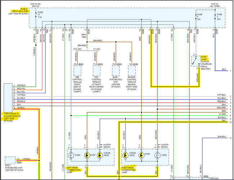Click "WAGON" text above left rear lamp
Viewport: 234px width, 180px height.
pos(107,145)
